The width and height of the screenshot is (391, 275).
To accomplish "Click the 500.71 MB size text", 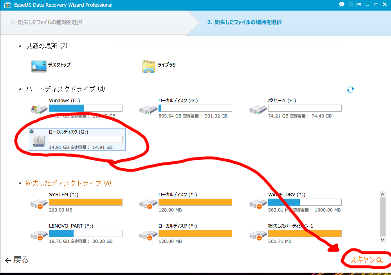I will 280,241.
